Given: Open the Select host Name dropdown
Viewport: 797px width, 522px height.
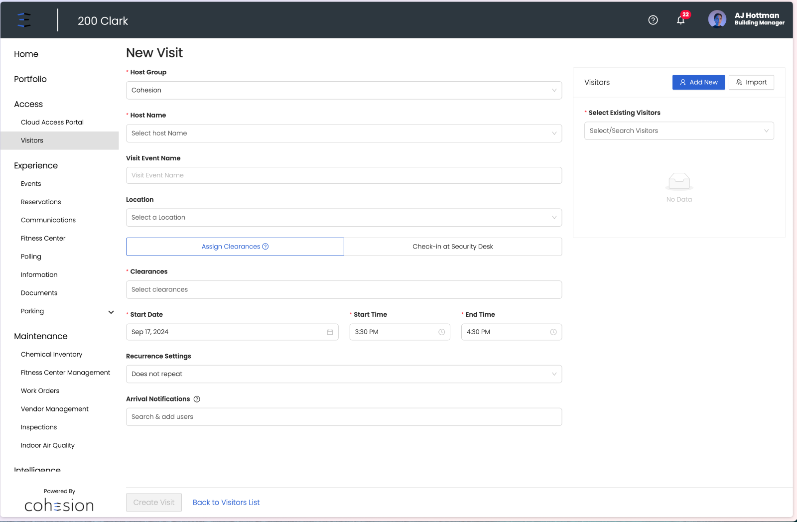Looking at the screenshot, I should 344,133.
